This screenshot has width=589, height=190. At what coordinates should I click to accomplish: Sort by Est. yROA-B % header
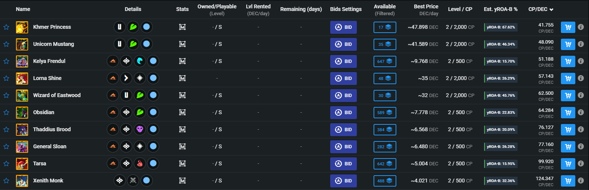501,9
